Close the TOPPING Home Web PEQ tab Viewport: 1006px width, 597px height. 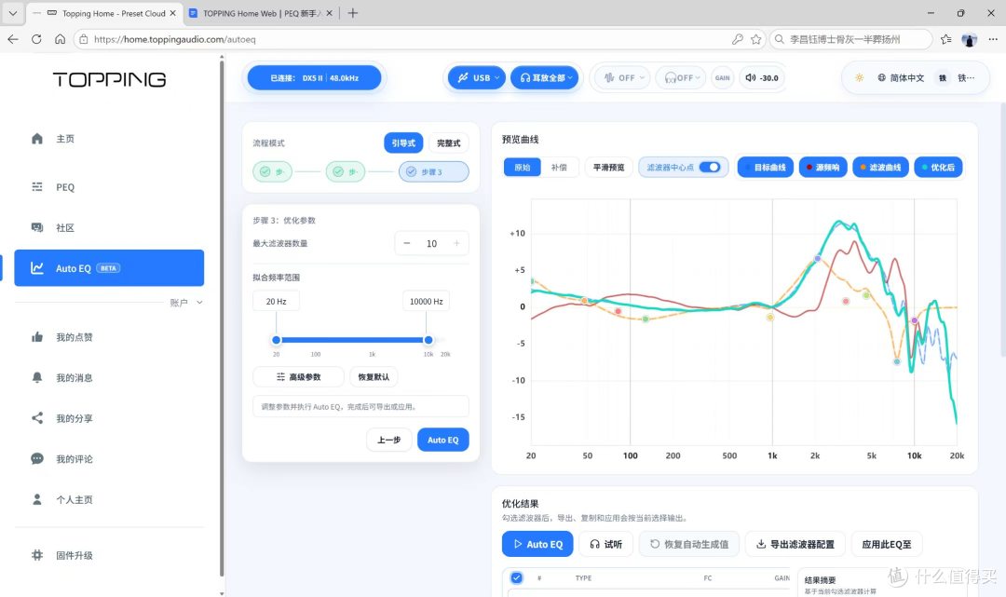click(329, 13)
